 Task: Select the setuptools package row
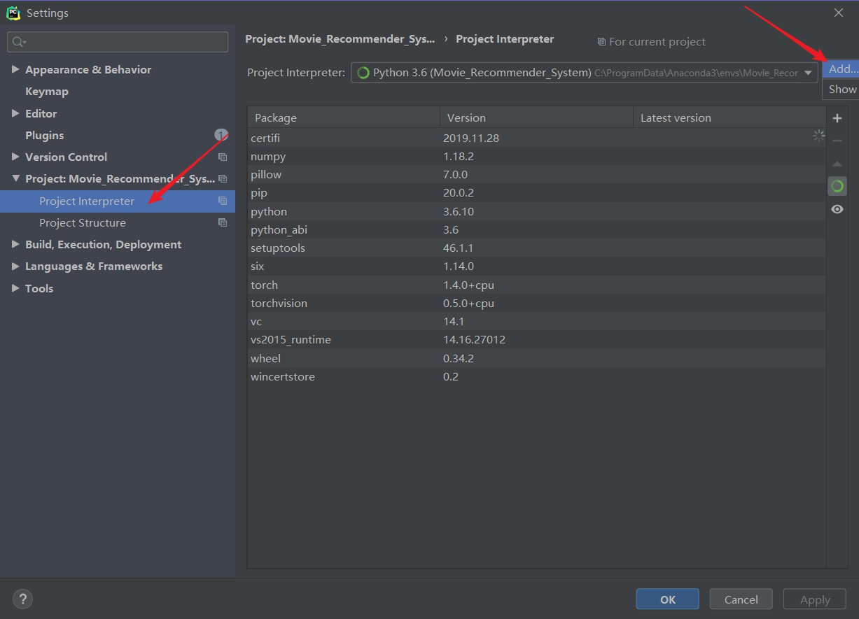pyautogui.click(x=537, y=248)
